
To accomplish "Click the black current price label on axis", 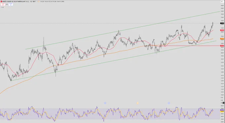I will (x=222, y=23).
